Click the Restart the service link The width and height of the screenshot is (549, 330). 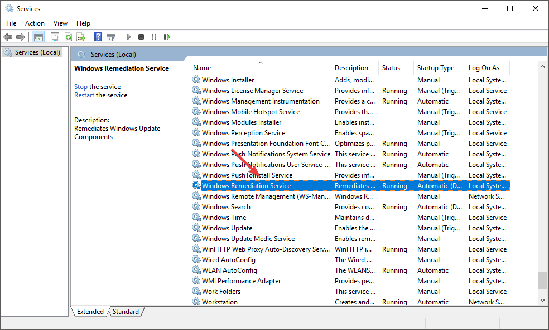point(84,95)
